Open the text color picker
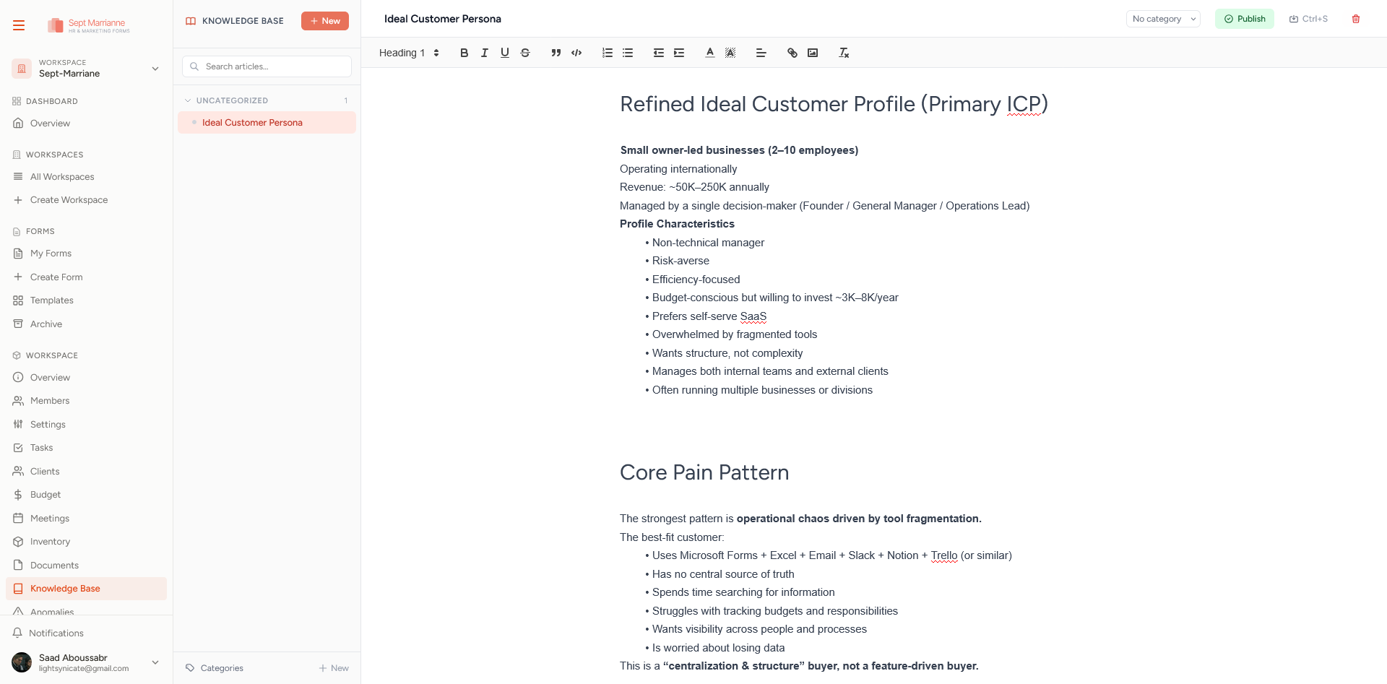 [x=710, y=53]
